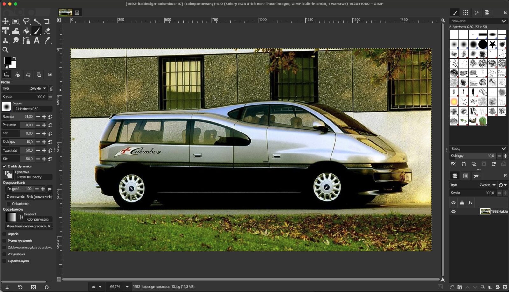Image resolution: width=509 pixels, height=292 pixels.
Task: Click the Zoom magnifier tool
Action: click(5, 50)
